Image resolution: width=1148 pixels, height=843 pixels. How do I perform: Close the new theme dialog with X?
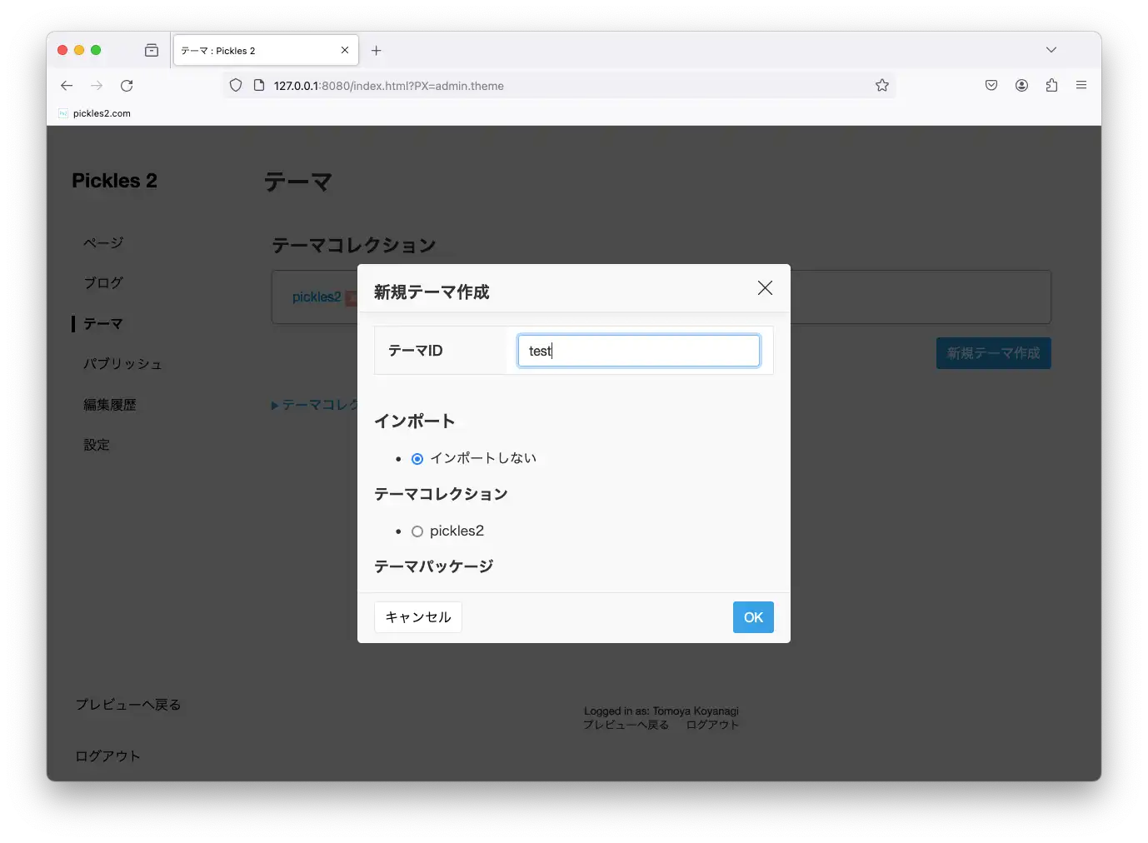(765, 288)
